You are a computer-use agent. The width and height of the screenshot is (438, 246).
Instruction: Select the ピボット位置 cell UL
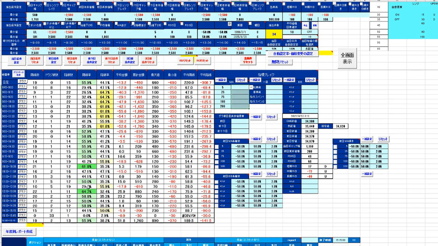(35, 32)
